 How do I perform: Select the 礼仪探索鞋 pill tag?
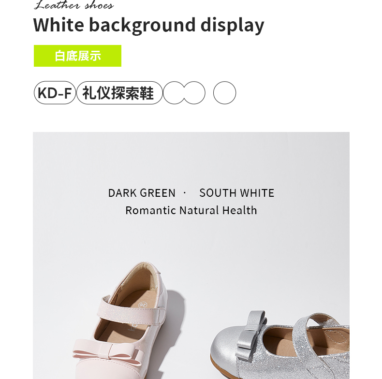119,93
